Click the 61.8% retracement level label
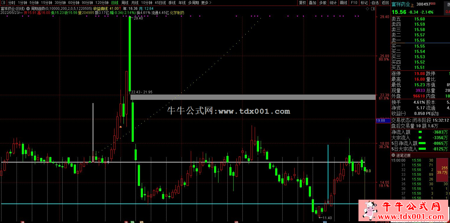The width and height of the screenshot is (450, 223). point(384,98)
